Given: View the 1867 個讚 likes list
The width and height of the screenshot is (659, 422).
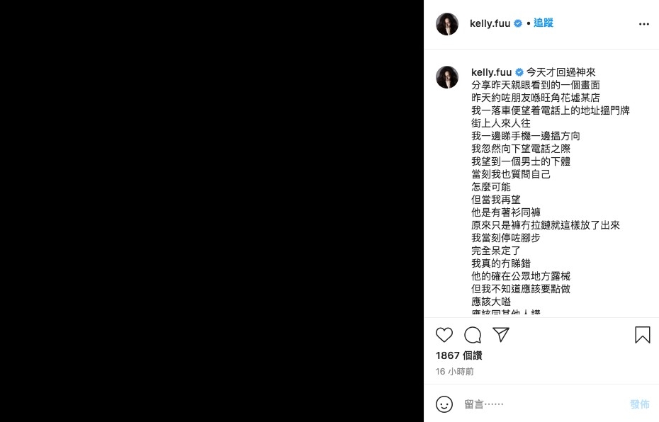Looking at the screenshot, I should (x=458, y=355).
